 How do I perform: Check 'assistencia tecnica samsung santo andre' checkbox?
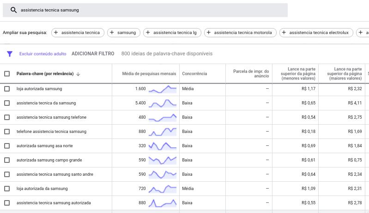7,174
